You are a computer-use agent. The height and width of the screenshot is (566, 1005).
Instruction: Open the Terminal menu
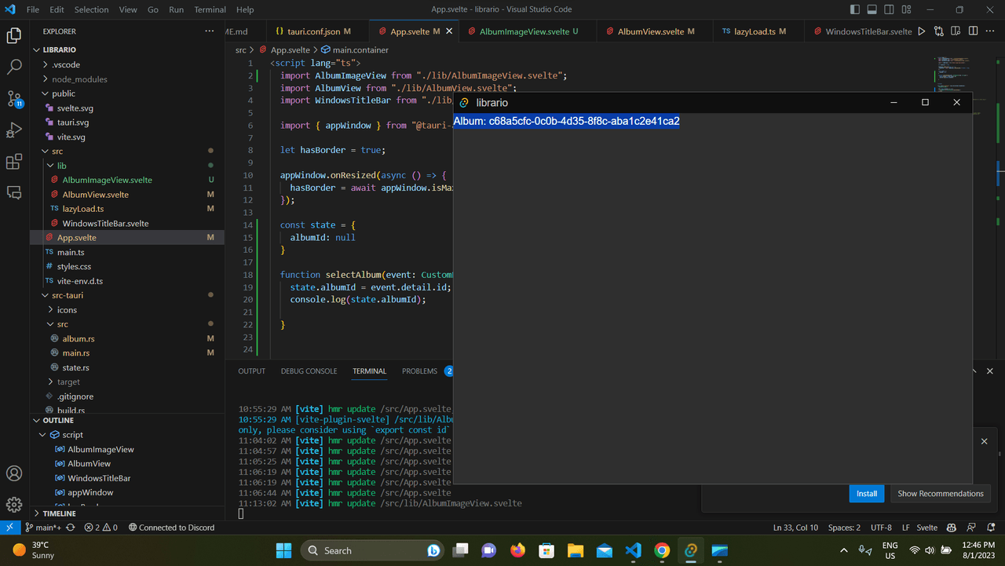point(210,9)
